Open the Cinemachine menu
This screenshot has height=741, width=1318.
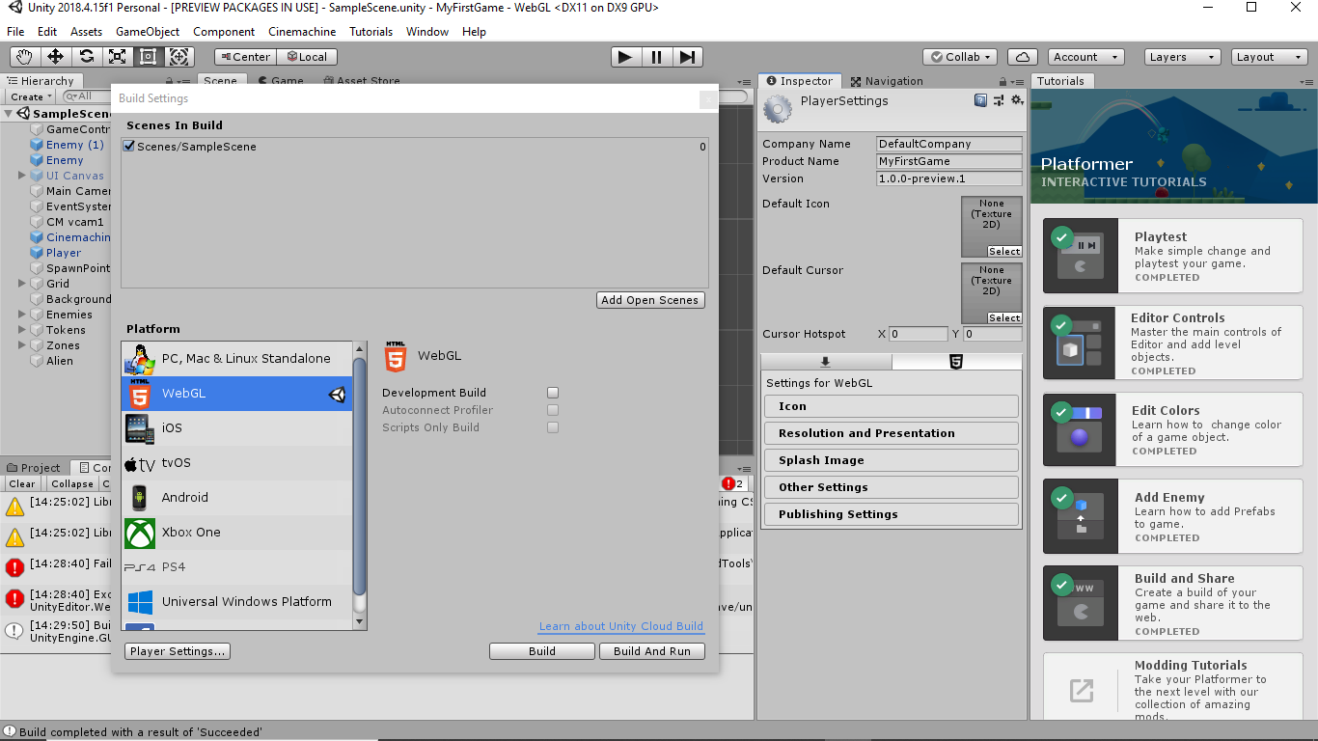(x=302, y=32)
